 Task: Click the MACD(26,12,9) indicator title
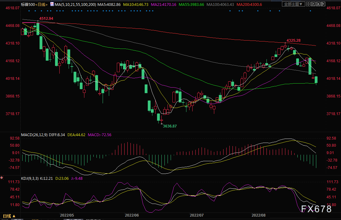pyautogui.click(x=34, y=135)
